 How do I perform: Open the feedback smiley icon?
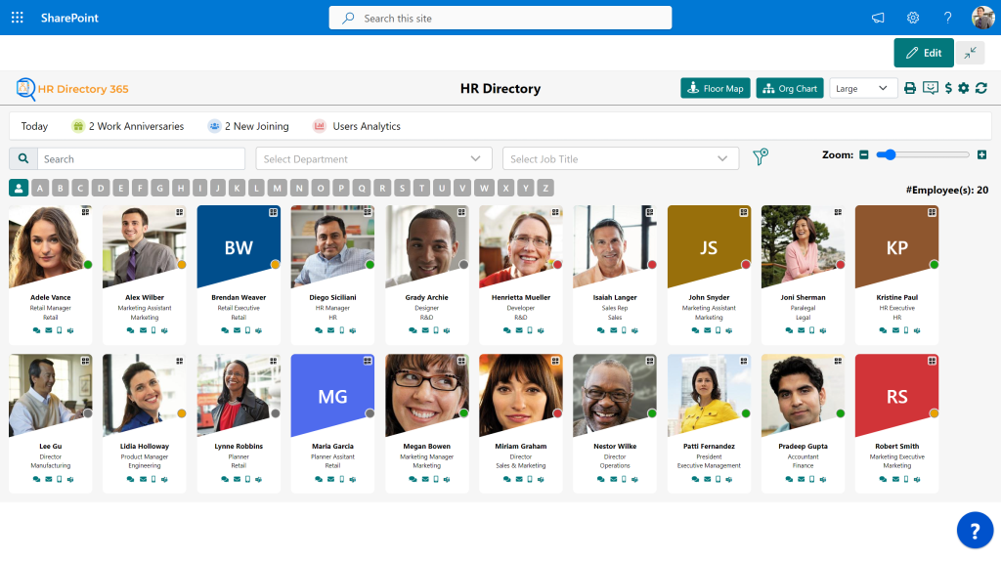pos(930,87)
